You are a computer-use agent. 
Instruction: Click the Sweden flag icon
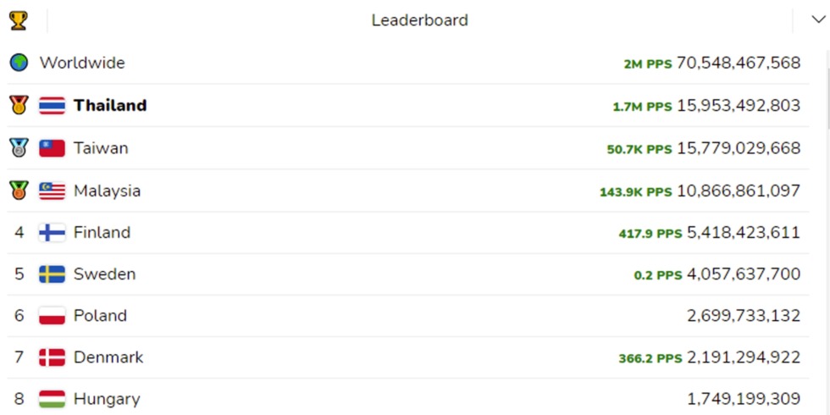coord(52,274)
